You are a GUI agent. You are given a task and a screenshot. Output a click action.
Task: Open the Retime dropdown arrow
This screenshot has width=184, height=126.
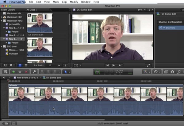pos(160,72)
